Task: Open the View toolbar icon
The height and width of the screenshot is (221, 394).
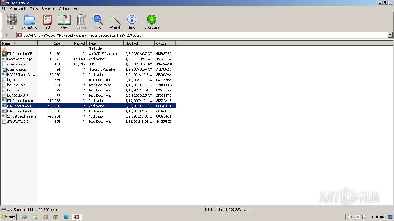Action: (64, 22)
